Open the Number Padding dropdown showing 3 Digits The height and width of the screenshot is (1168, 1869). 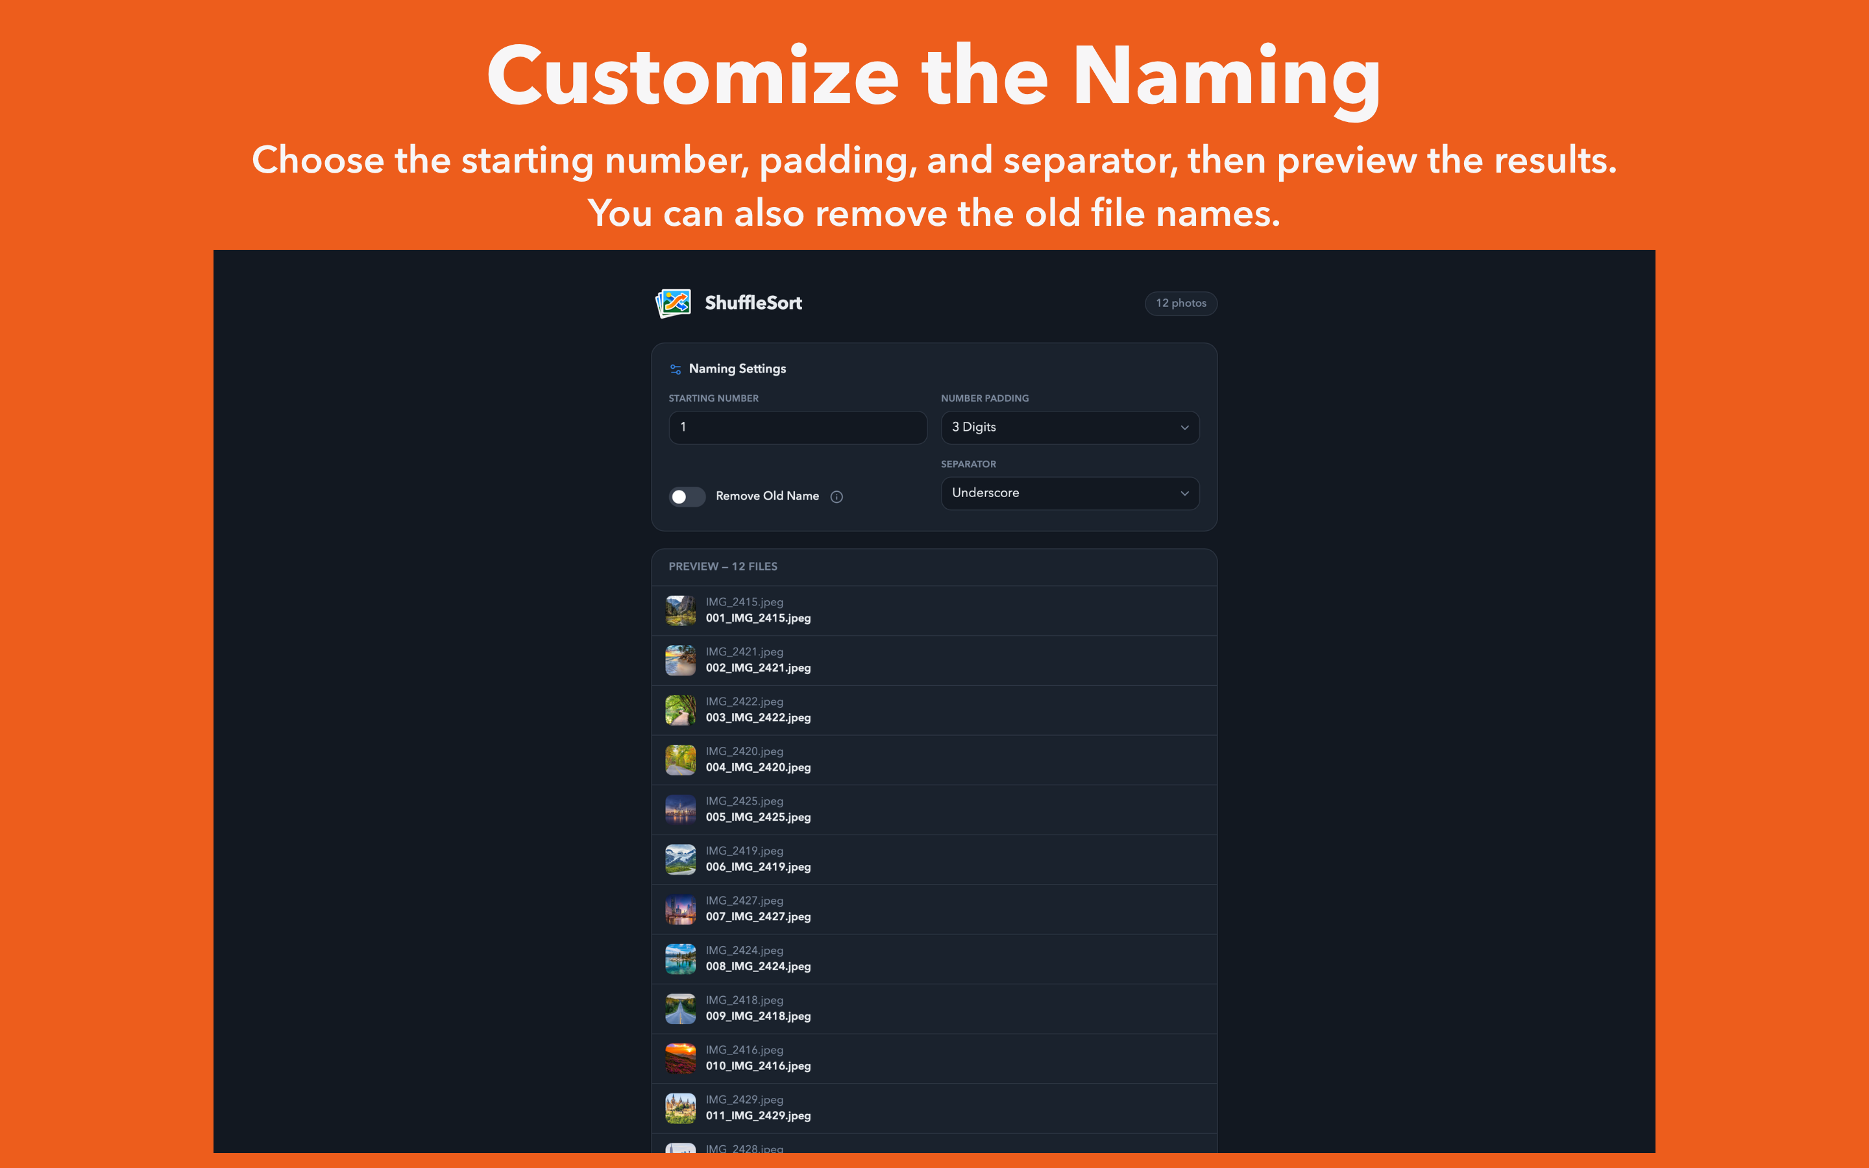1069,427
